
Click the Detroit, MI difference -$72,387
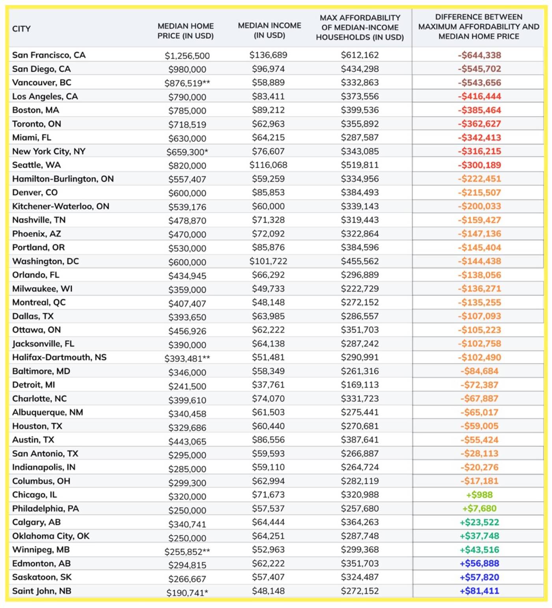click(x=479, y=385)
